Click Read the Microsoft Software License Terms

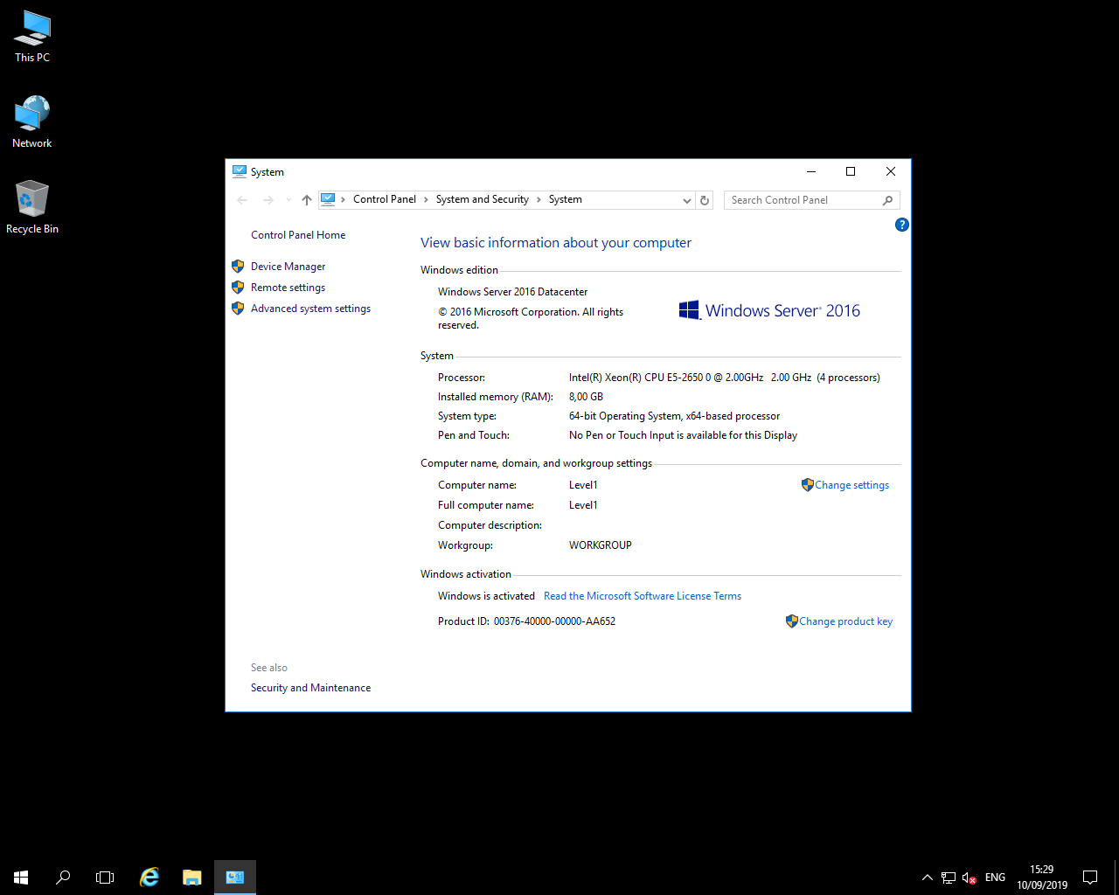coord(642,595)
